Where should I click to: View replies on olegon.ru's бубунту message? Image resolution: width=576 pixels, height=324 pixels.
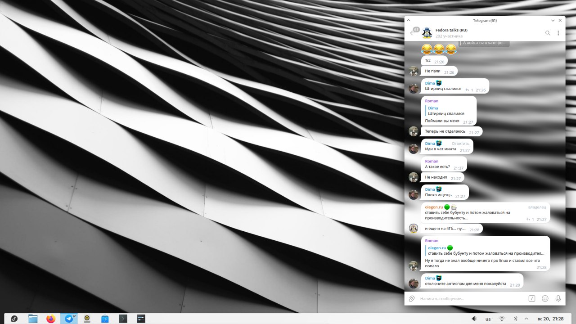(x=530, y=220)
